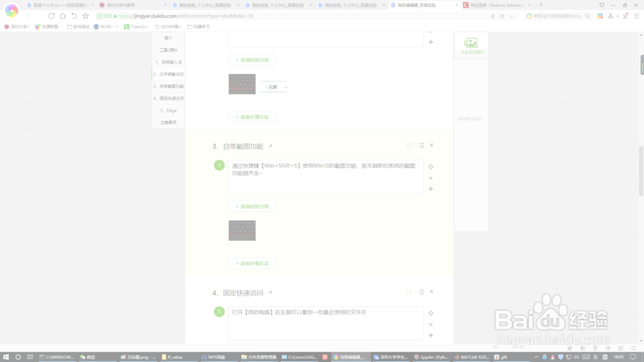Jump to 3、自带截图功能 in the outline

[168, 86]
